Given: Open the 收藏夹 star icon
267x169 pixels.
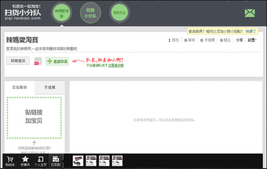Looking at the screenshot, I should click(x=25, y=161).
